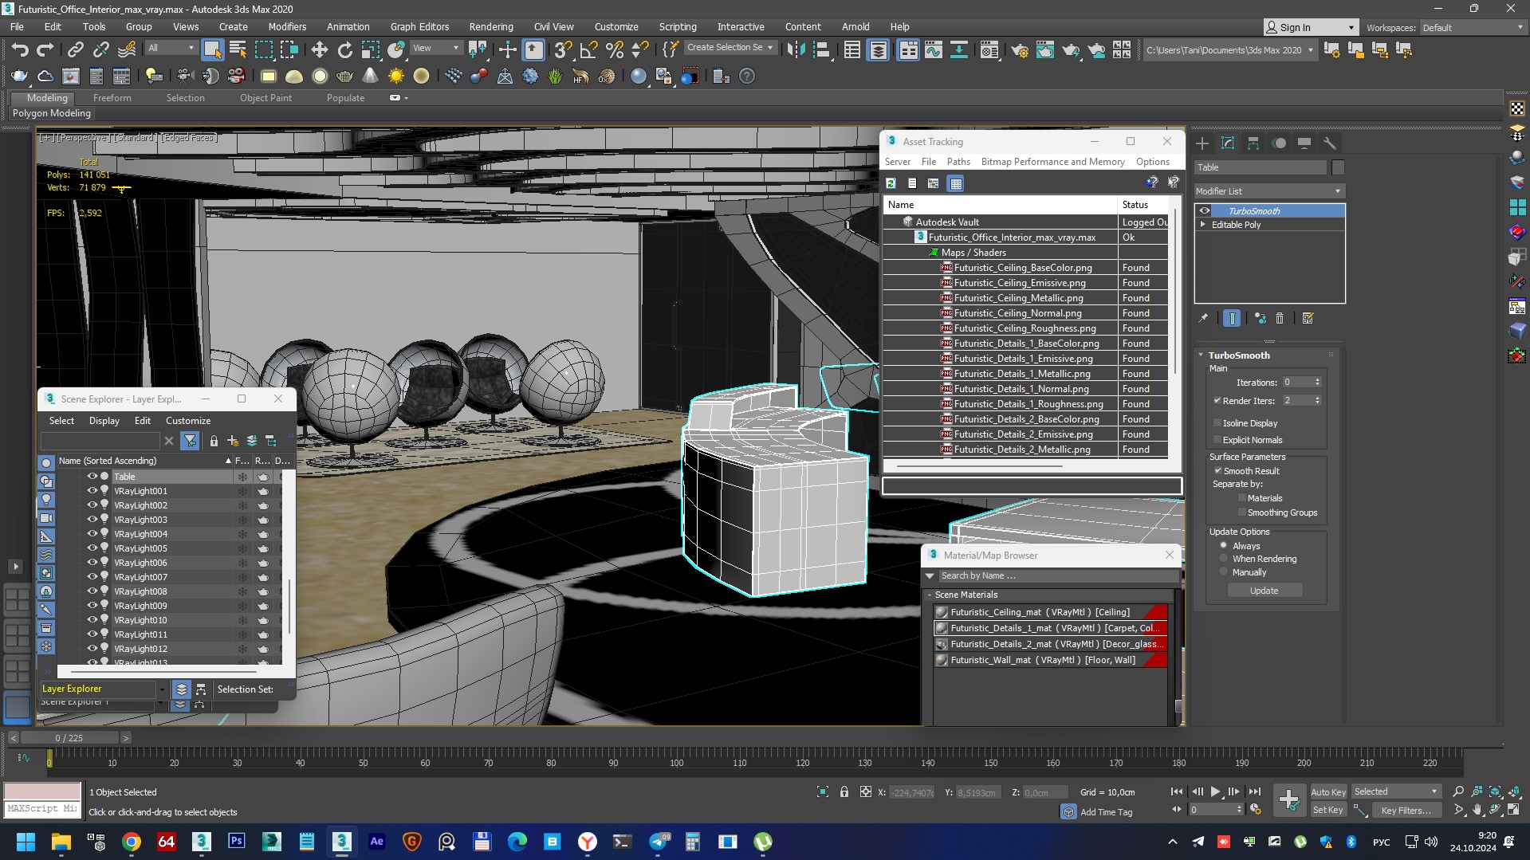
Task: Toggle TurboSmooth modifier eye icon
Action: 1205,211
